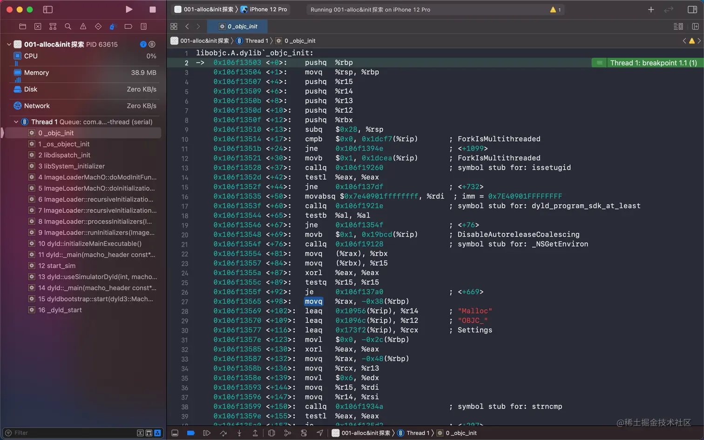The image size is (704, 440).
Task: Select the 0 _objc_init editor tab
Action: 238,26
